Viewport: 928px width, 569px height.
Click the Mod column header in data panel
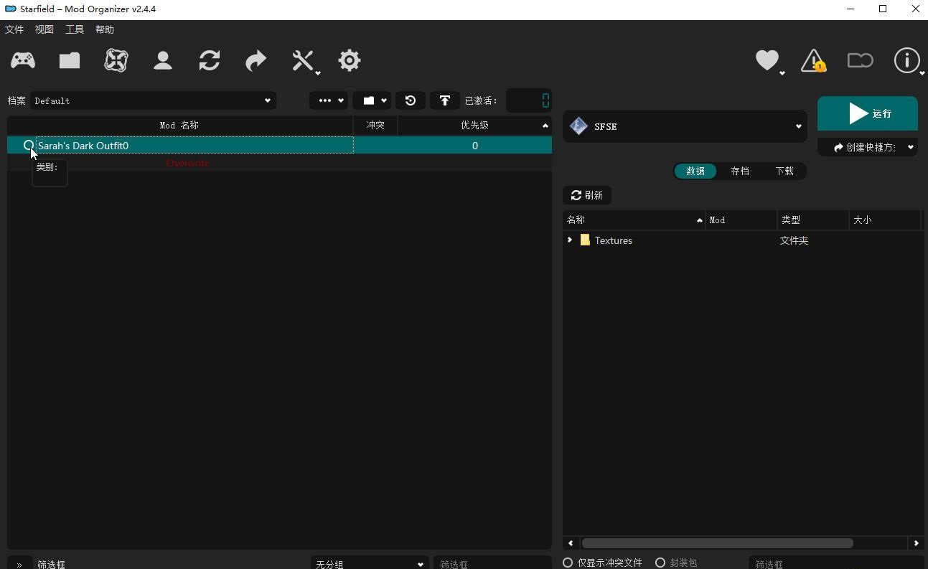(x=742, y=220)
